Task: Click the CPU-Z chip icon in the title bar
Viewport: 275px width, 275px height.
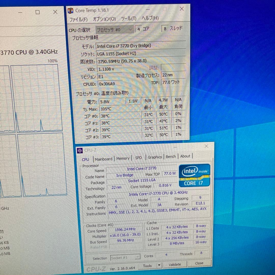Action: (x=79, y=150)
